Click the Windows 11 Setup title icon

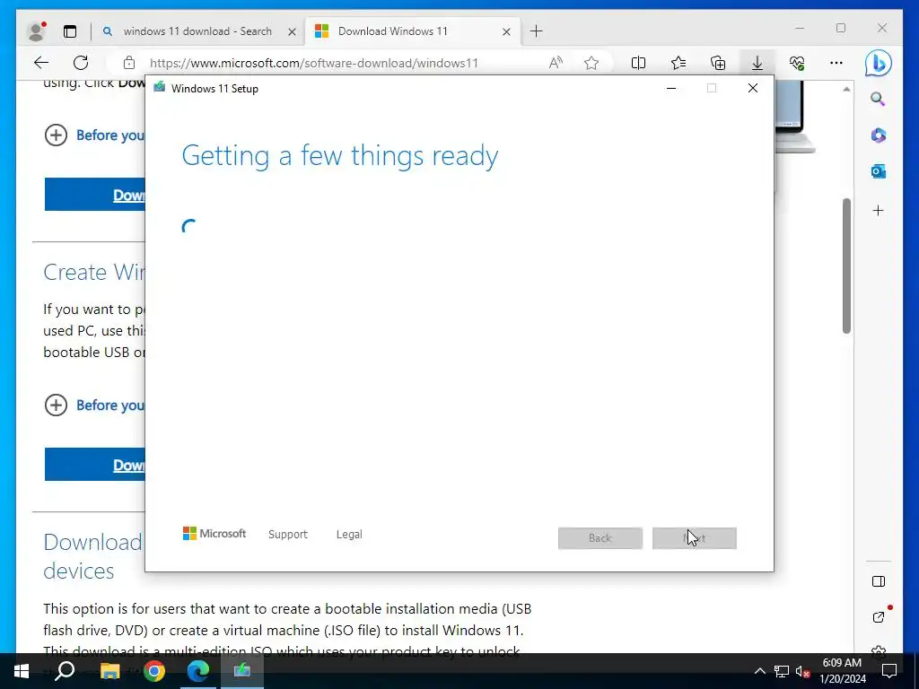pos(160,88)
